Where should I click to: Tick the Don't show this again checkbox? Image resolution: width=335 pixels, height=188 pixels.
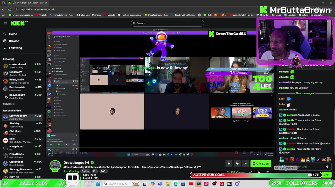(x=234, y=121)
